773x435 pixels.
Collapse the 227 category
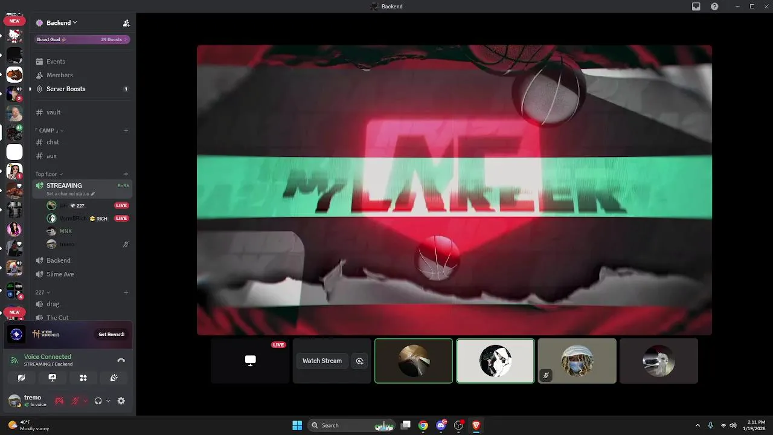click(42, 292)
